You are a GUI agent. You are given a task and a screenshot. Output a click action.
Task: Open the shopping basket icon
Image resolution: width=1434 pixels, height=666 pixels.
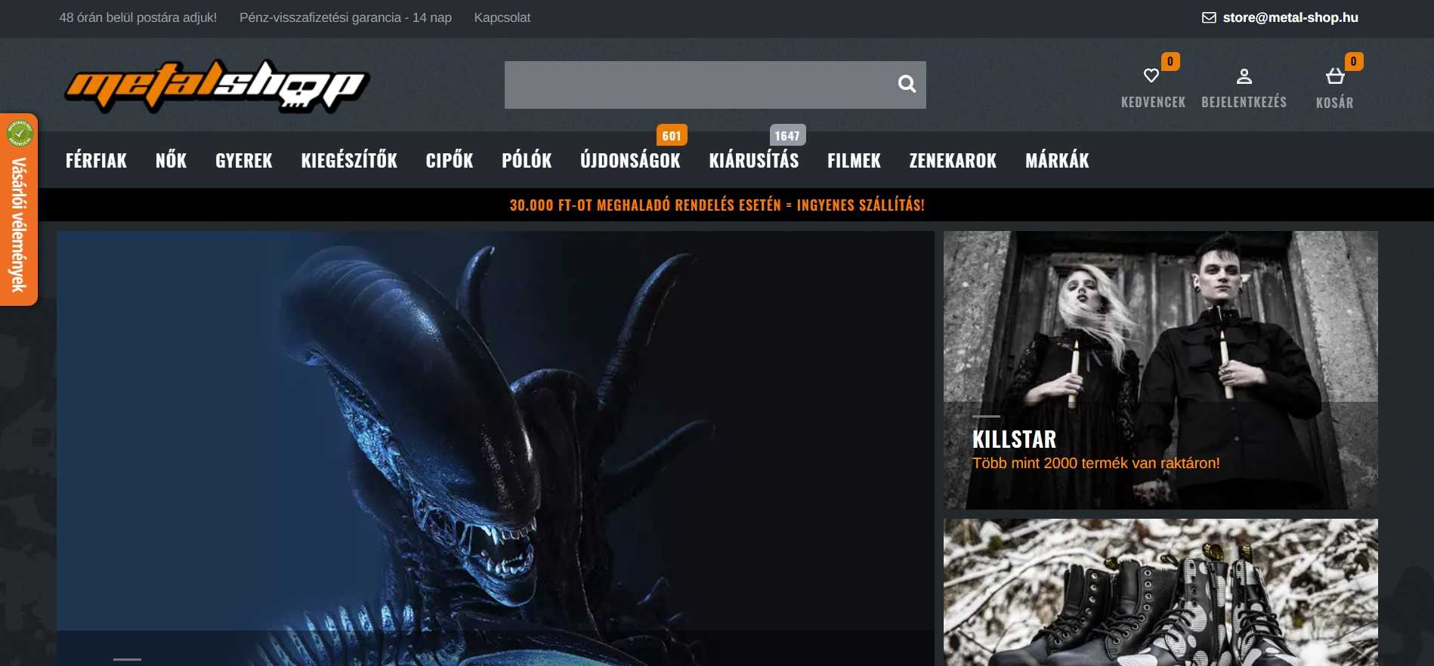tap(1335, 76)
